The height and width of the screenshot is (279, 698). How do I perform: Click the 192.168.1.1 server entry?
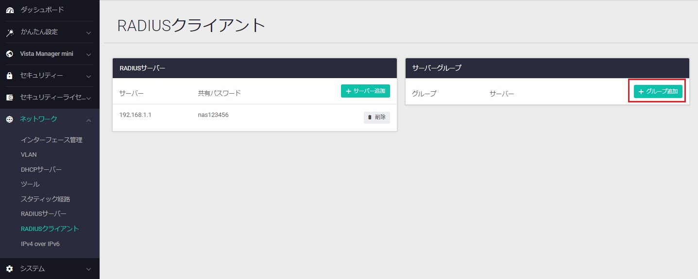[136, 115]
